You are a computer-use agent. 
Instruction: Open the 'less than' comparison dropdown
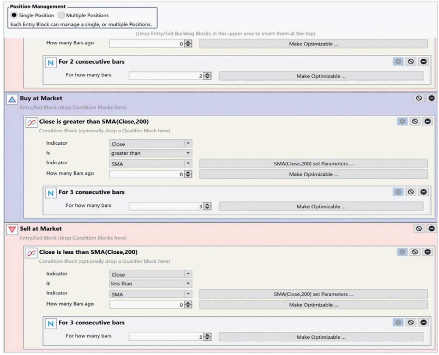point(150,284)
